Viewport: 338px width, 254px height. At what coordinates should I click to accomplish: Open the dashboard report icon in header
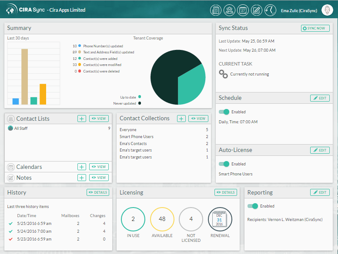(x=215, y=10)
